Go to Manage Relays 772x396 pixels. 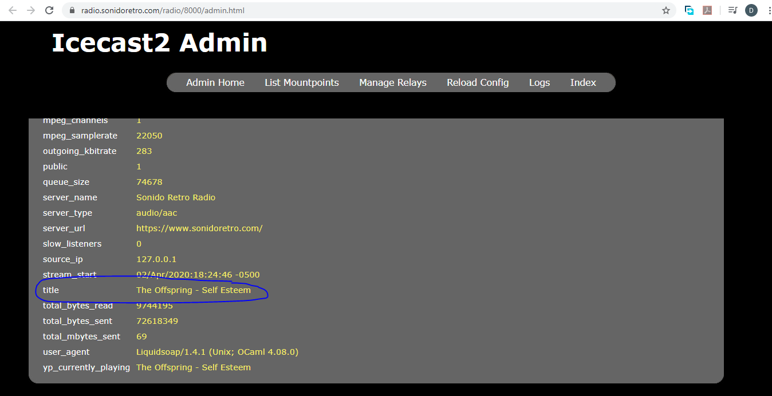[392, 82]
